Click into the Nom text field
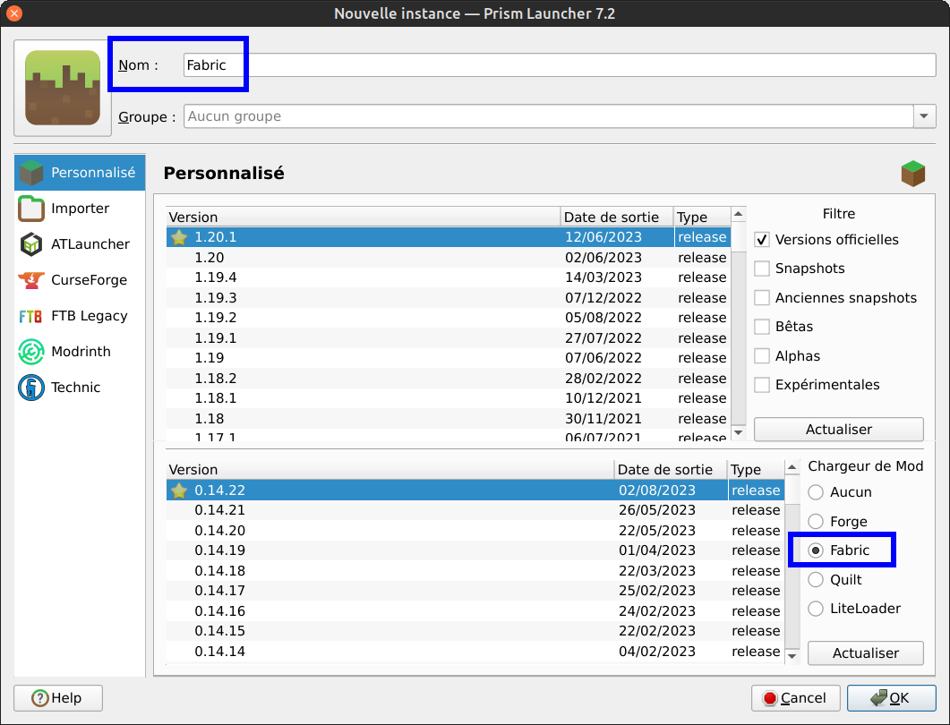This screenshot has width=950, height=725. [555, 65]
